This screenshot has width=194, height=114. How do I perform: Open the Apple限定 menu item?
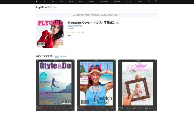click(x=117, y=1)
